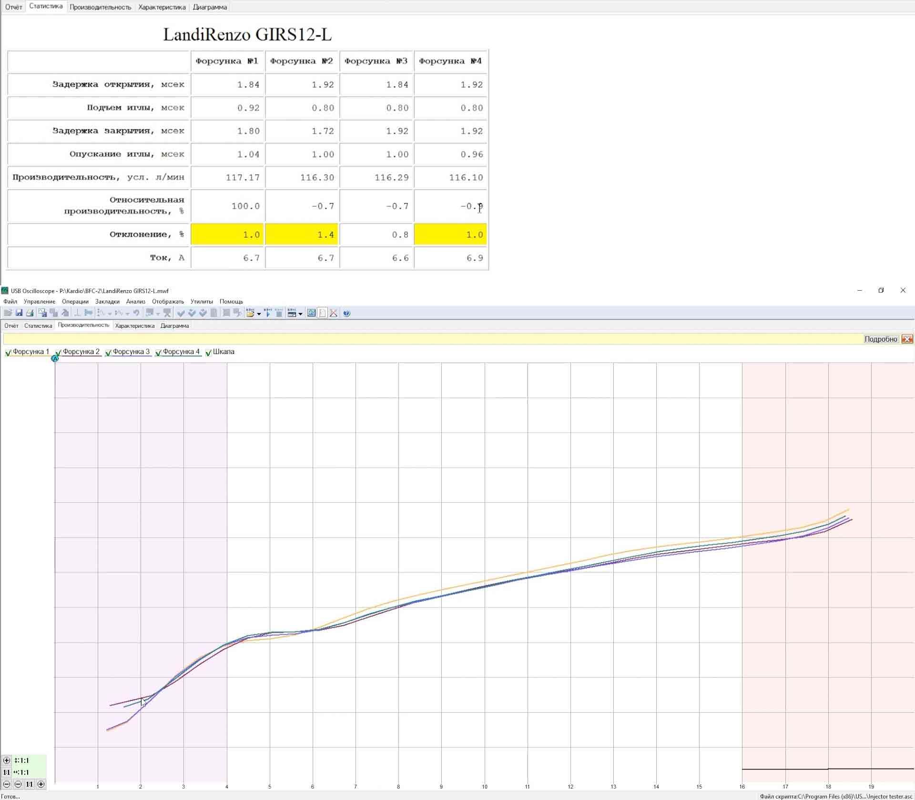
Task: Open Характеристика tab in the top window
Action: (162, 7)
